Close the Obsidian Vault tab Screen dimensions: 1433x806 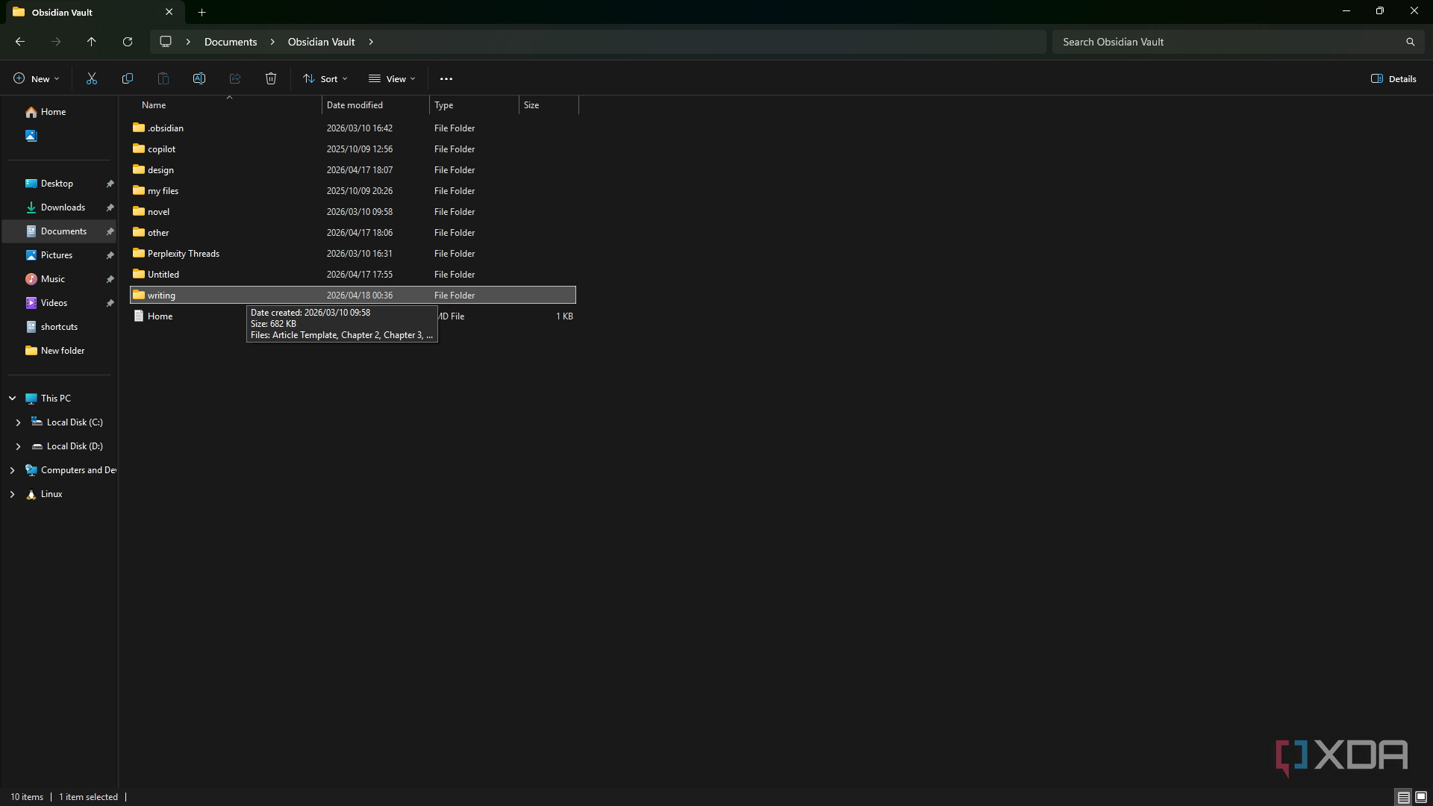[x=169, y=12]
